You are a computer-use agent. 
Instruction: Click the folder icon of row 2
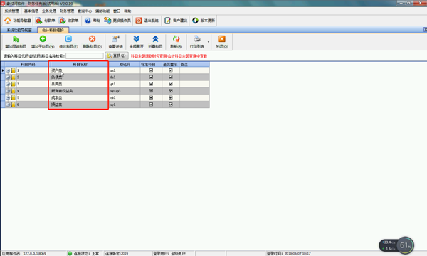(14, 78)
